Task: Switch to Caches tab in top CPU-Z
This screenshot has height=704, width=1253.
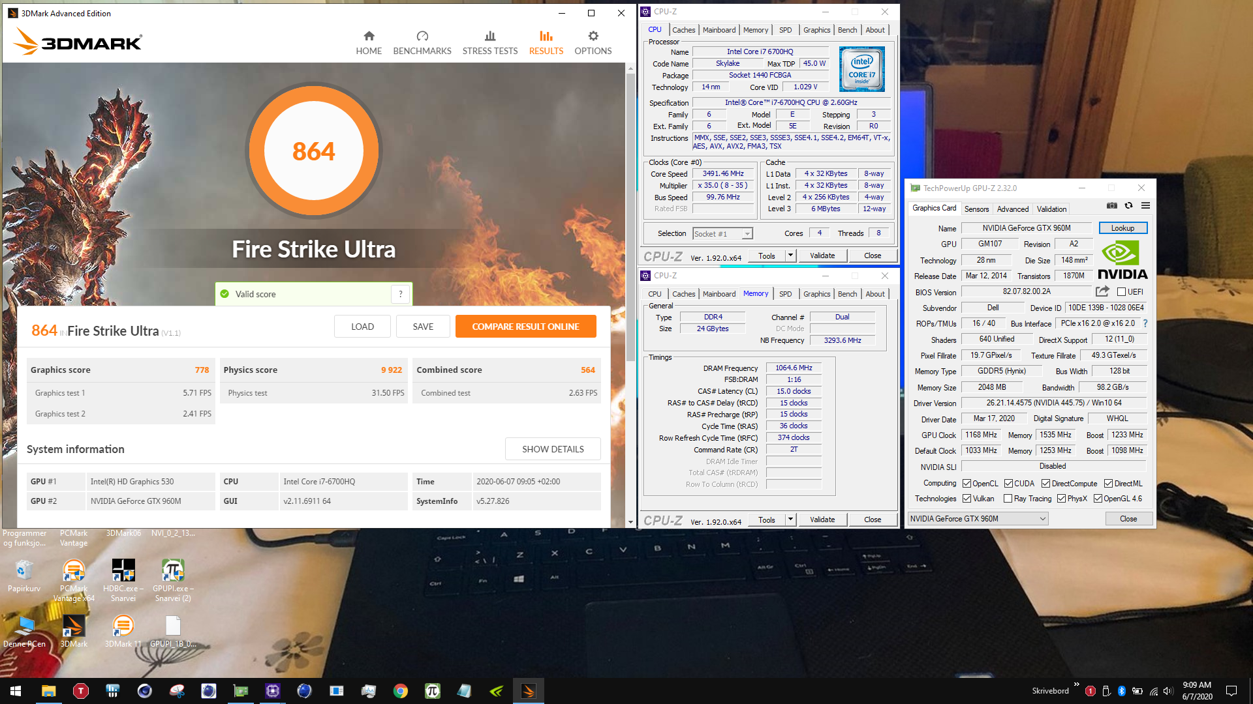Action: [x=683, y=30]
